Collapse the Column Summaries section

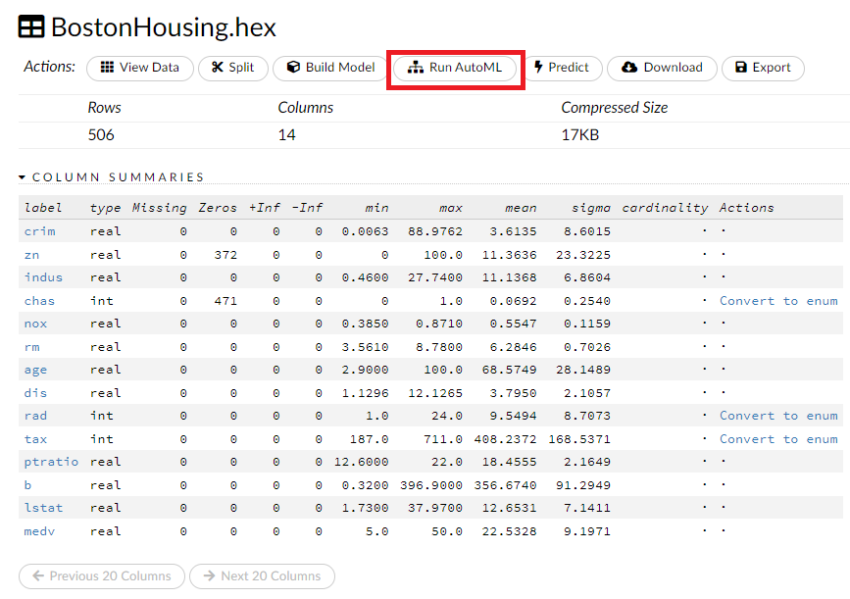coord(23,177)
